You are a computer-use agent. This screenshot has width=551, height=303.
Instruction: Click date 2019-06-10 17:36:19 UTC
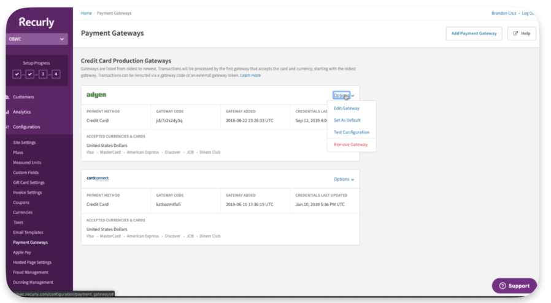[x=249, y=204]
